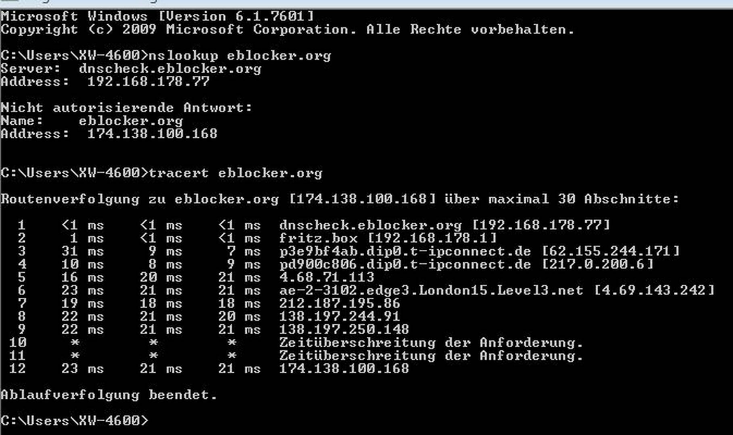Click the p3e9bf4ab.dip0.t-ipconnect.de hostname
Viewport: 733px width, 435px height.
(x=405, y=251)
